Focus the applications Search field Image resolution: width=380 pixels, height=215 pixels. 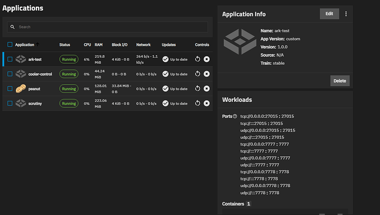(x=107, y=27)
